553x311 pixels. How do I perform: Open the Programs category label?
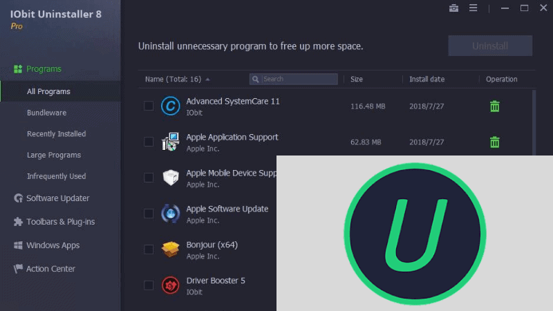click(44, 68)
